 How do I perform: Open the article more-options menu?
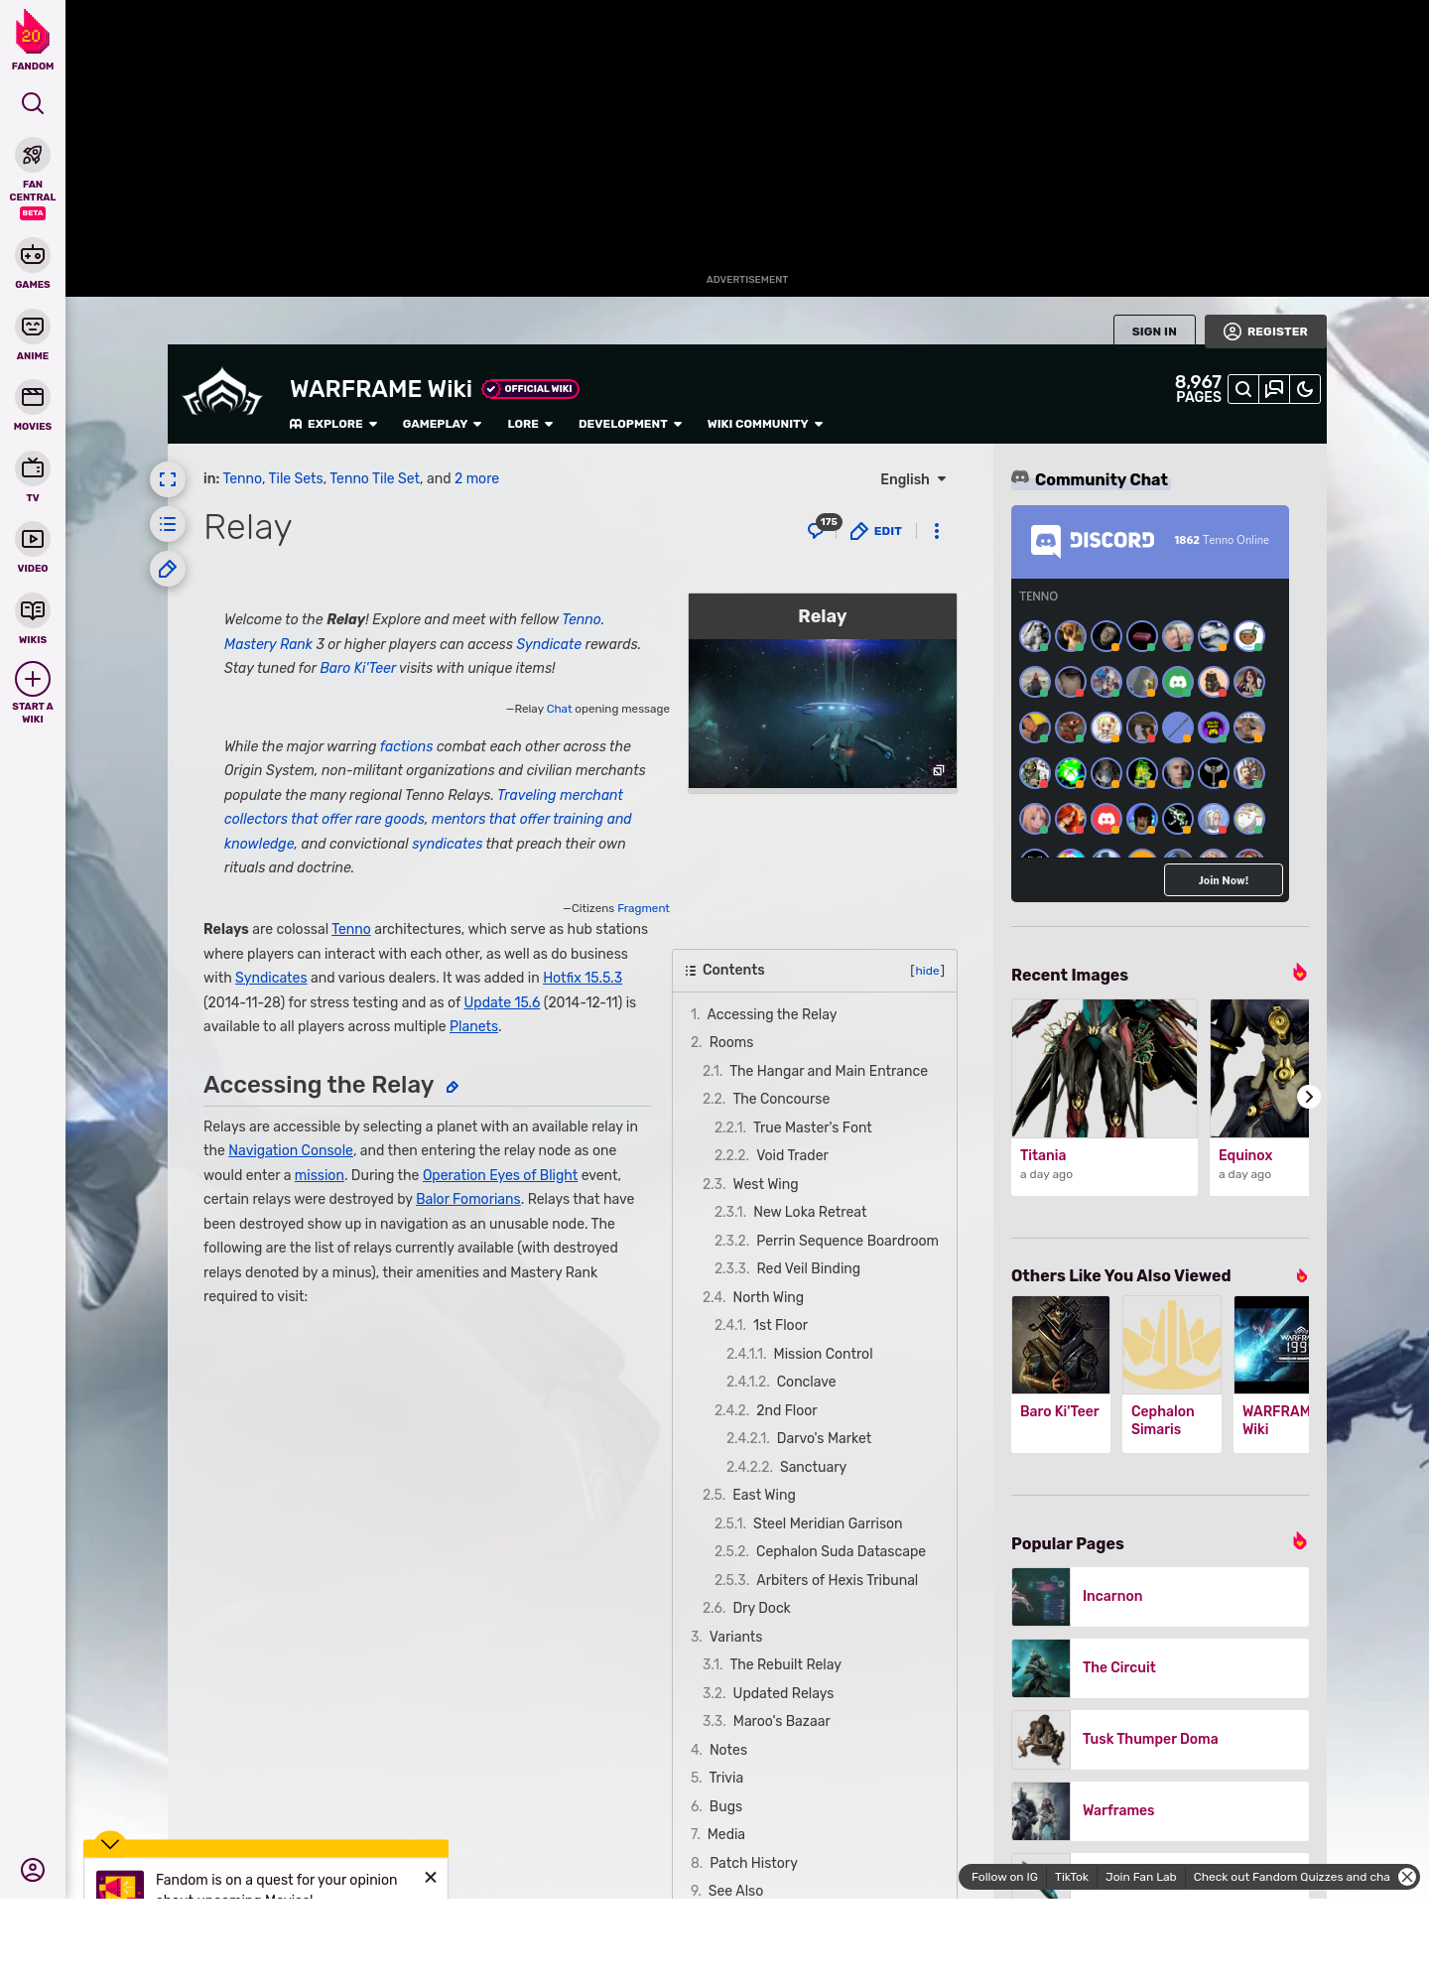[x=937, y=531]
